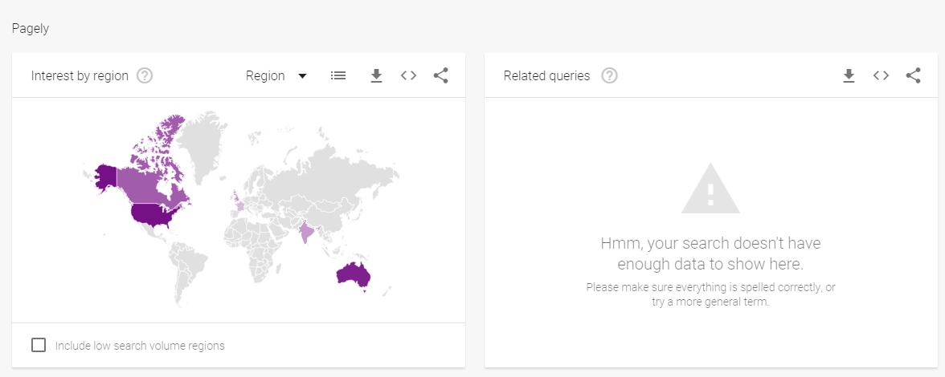Click Australia on the world map
Screen dimensions: 945x377
[x=354, y=274]
